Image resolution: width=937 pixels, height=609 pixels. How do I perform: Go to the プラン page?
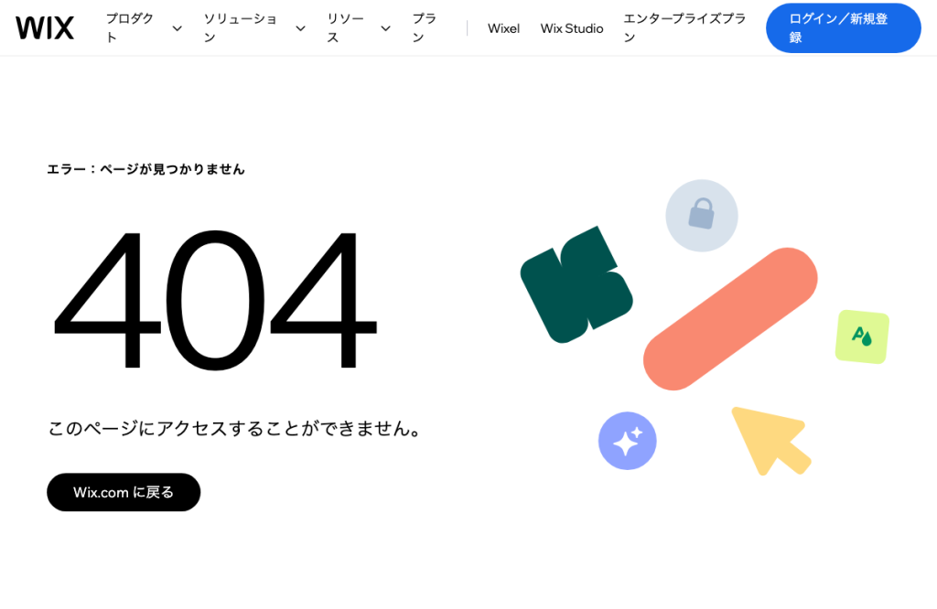pyautogui.click(x=425, y=28)
